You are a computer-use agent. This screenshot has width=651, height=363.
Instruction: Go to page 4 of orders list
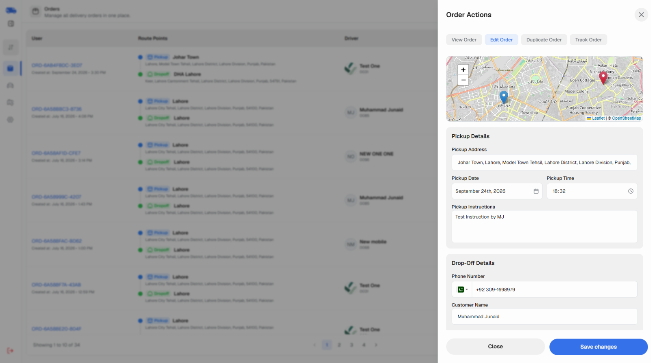[x=364, y=345]
